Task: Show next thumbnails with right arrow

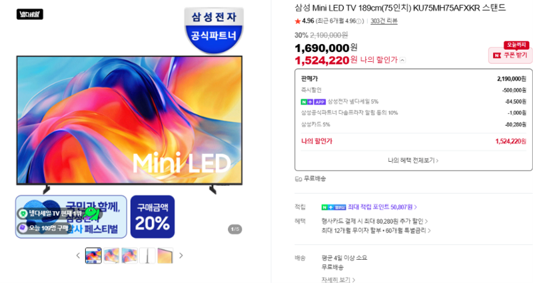Action: (x=181, y=256)
